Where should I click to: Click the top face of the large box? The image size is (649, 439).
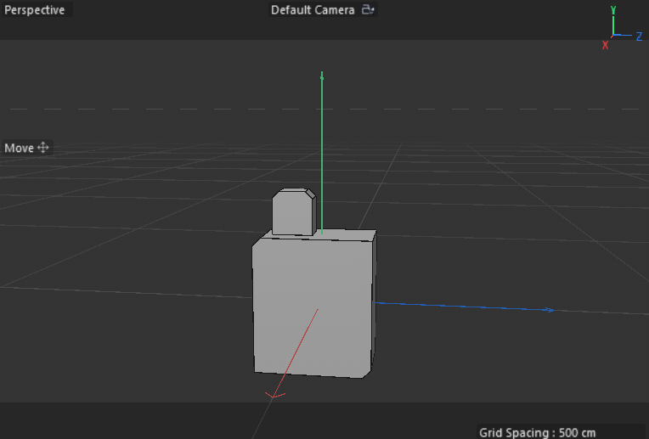pos(340,235)
